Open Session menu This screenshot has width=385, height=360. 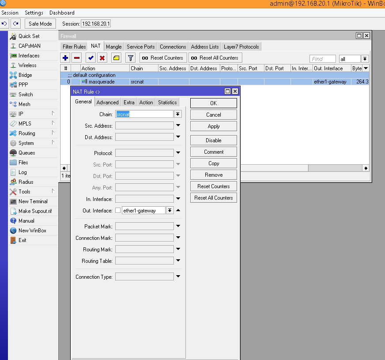click(x=10, y=13)
